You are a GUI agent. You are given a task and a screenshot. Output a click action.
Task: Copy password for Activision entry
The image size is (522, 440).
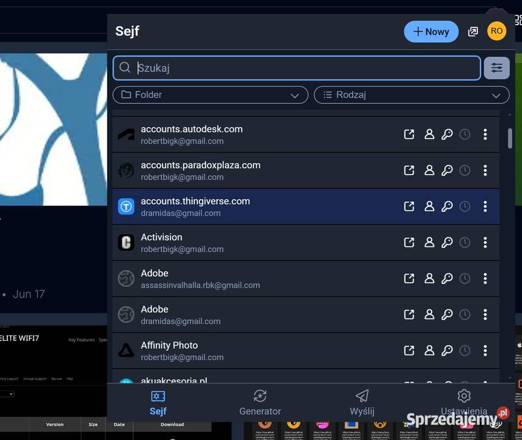pos(447,242)
